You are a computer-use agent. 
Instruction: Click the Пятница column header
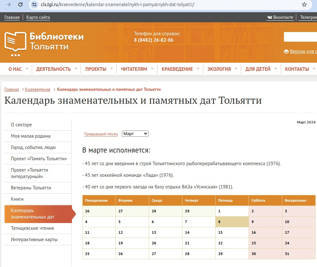click(x=232, y=200)
